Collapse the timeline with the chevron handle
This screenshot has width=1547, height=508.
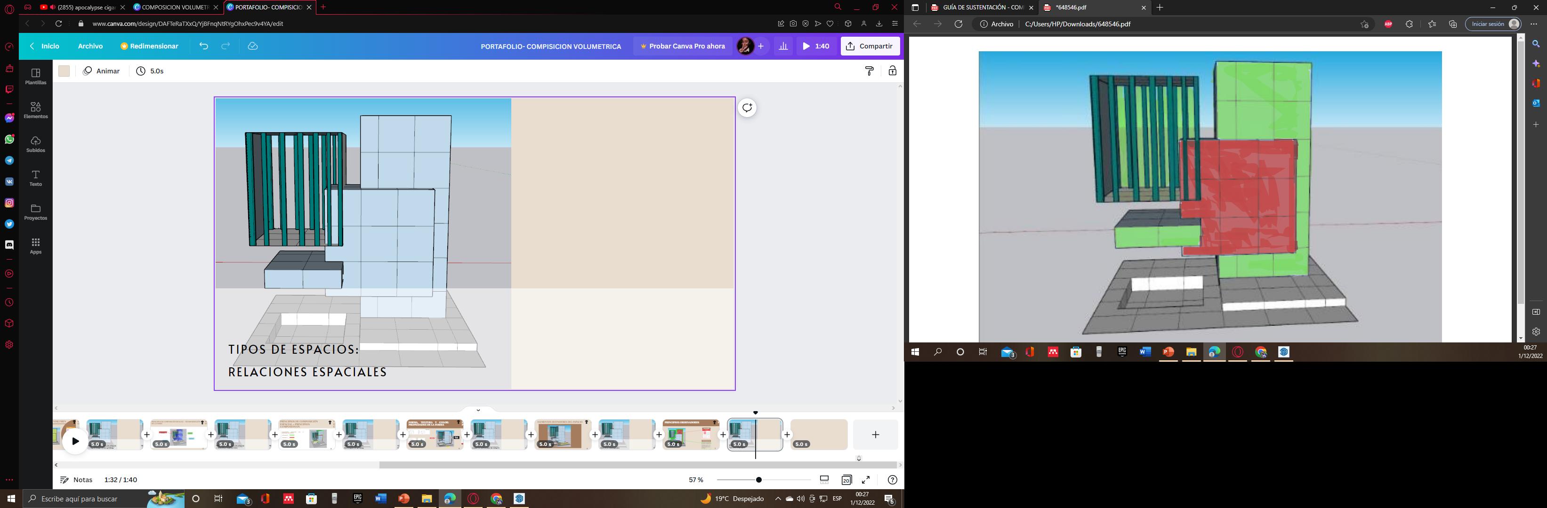[x=478, y=410]
